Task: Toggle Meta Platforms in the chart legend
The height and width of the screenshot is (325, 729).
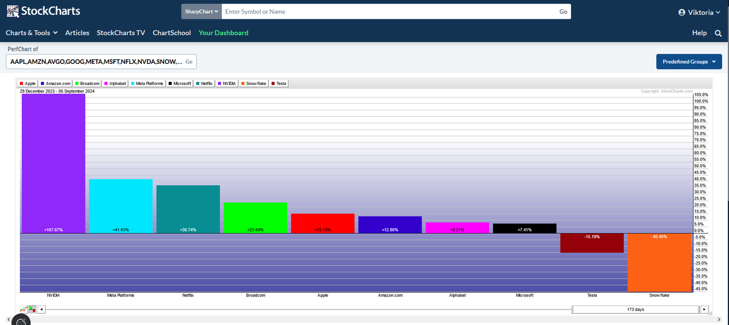Action: point(148,83)
